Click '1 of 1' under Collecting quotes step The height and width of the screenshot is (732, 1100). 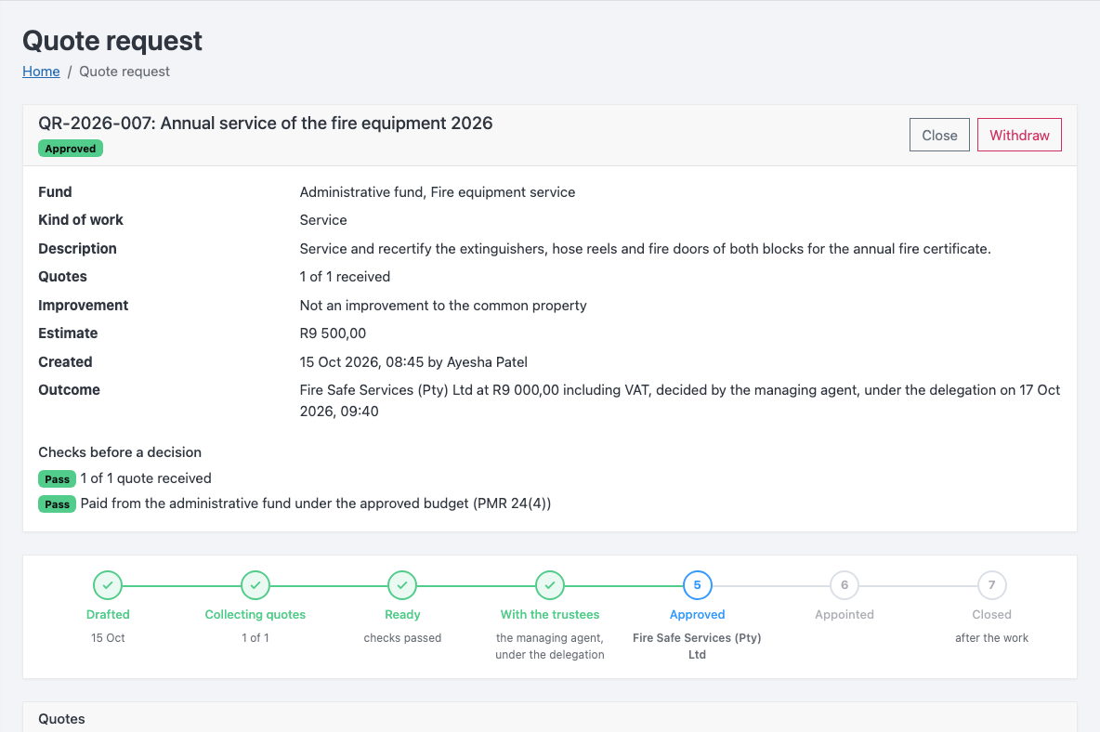coord(255,638)
